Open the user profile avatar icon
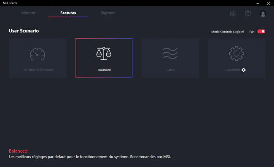This screenshot has height=167, width=274. pyautogui.click(x=263, y=13)
